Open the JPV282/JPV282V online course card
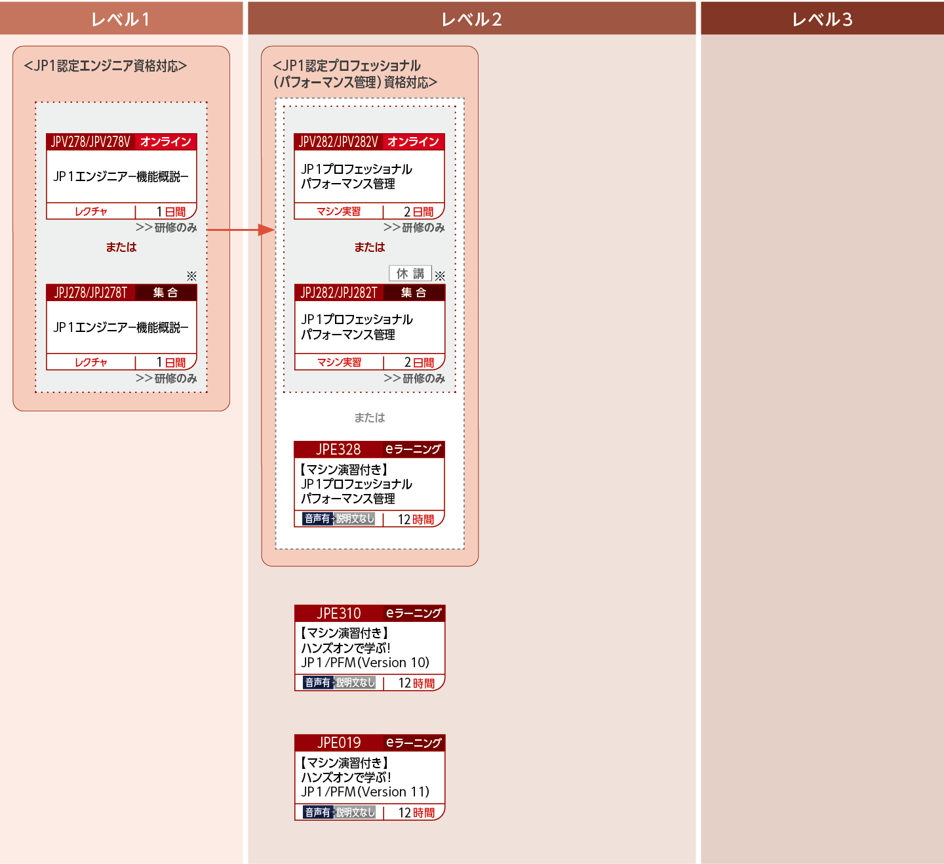Viewport: 944px width, 864px height. [369, 176]
